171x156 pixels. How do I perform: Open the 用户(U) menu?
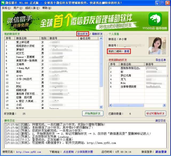tap(16, 8)
